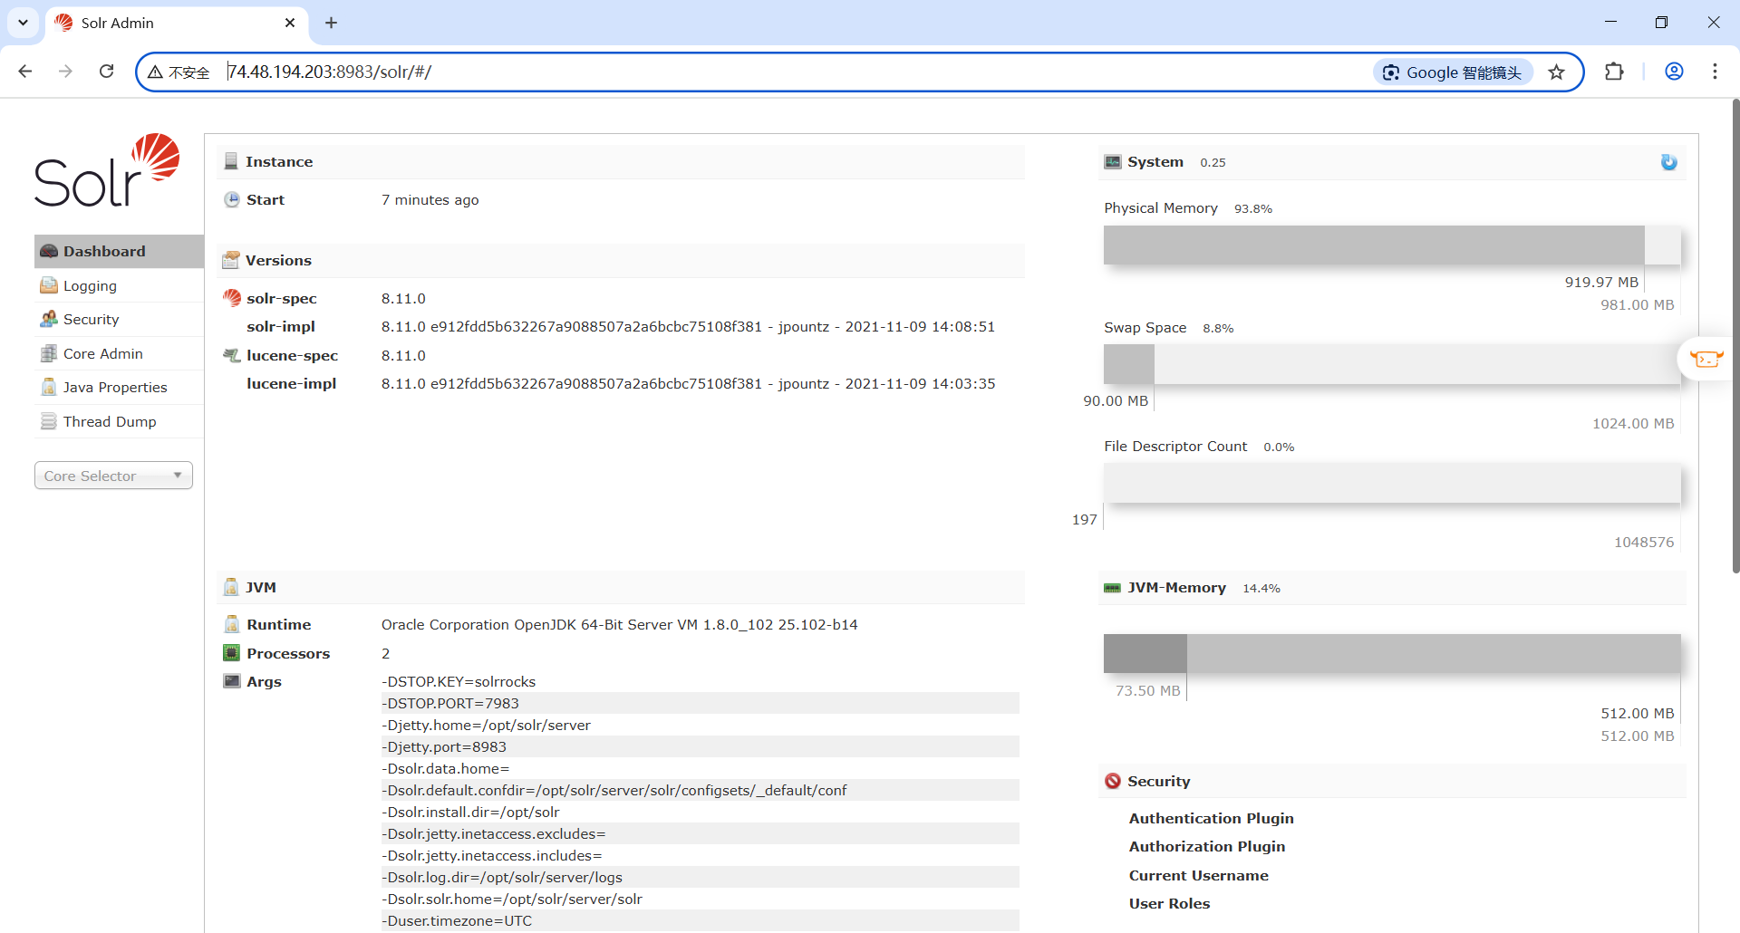The width and height of the screenshot is (1740, 933).
Task: Click the User Roles label
Action: point(1170,904)
